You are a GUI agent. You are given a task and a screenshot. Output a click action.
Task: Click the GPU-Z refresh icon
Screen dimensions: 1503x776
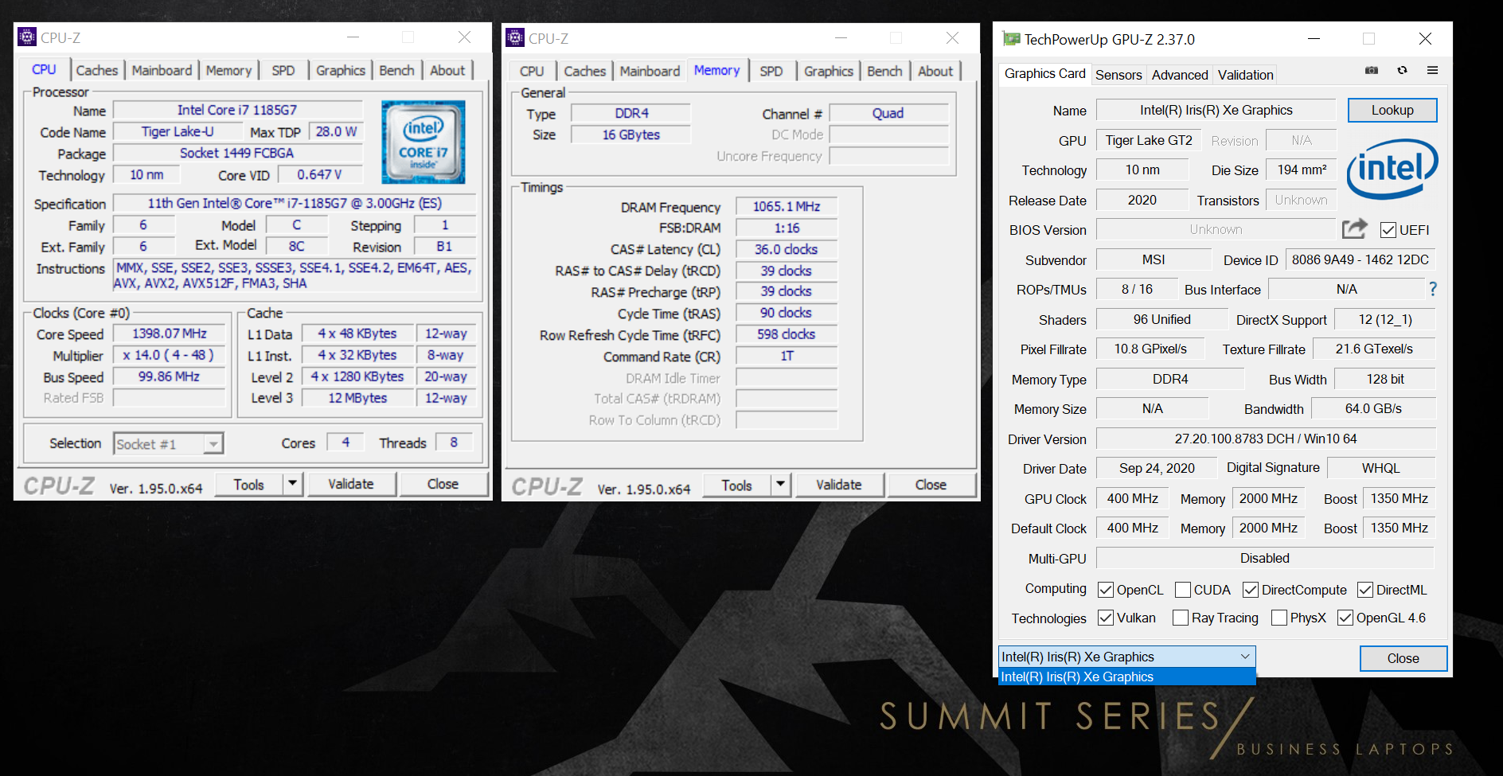1402,70
